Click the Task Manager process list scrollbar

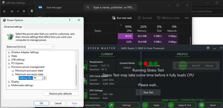pos(190,40)
